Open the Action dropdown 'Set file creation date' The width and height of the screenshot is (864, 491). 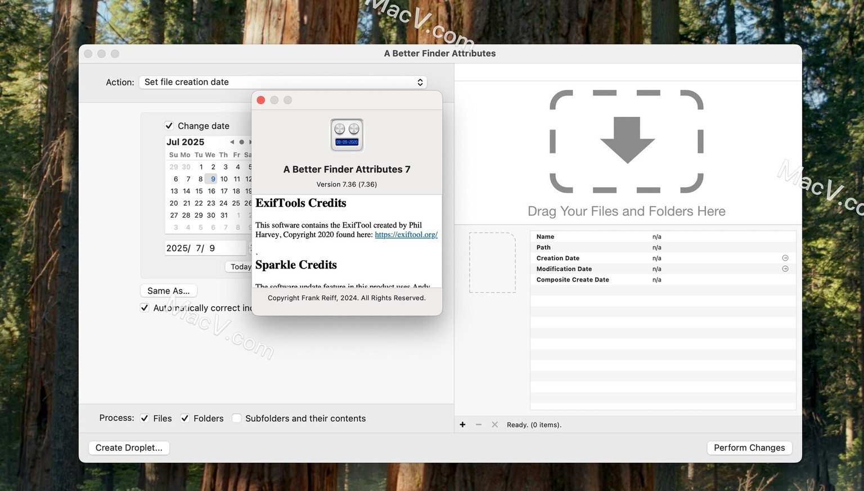[x=283, y=82]
